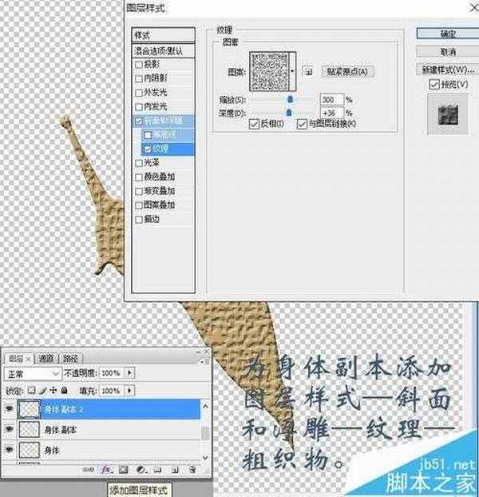Click the 取消 button
The image size is (479, 497).
pyautogui.click(x=448, y=52)
